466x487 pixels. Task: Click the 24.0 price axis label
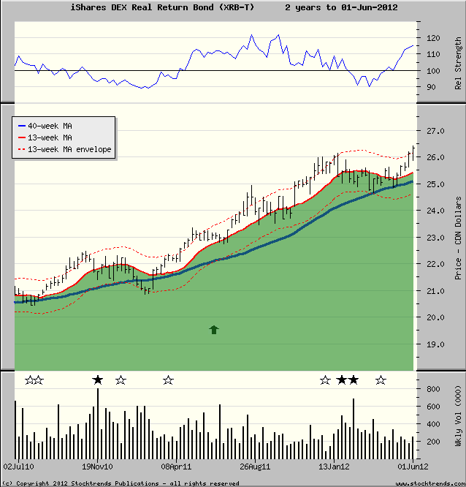pos(435,211)
